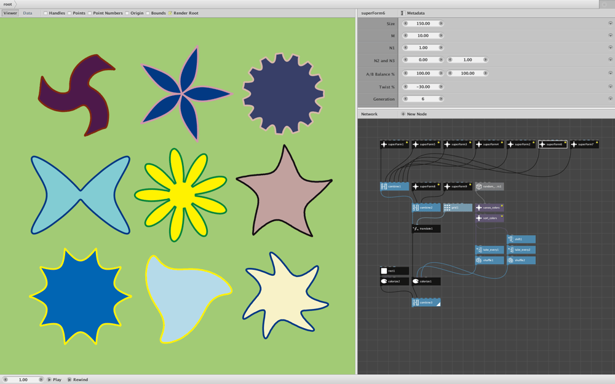Click the N1 value field
The height and width of the screenshot is (384, 615).
pyautogui.click(x=423, y=48)
